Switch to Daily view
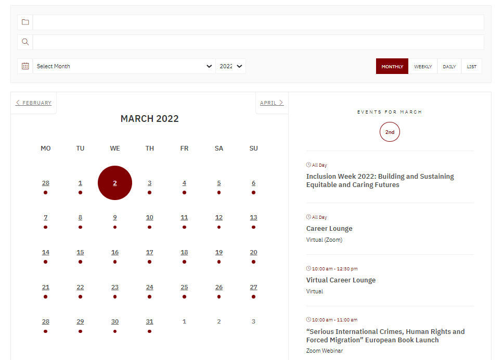504x360 pixels. (x=449, y=66)
